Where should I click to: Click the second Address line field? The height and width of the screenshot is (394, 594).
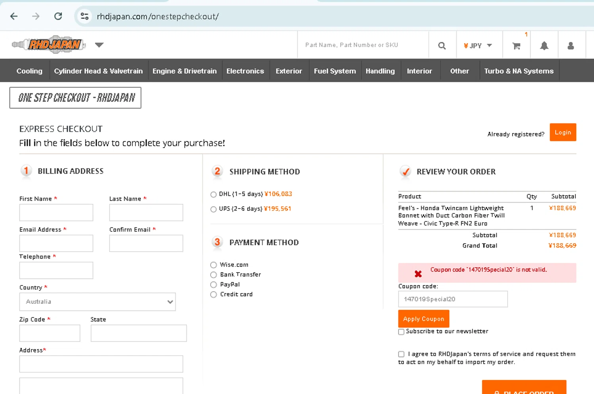click(101, 386)
